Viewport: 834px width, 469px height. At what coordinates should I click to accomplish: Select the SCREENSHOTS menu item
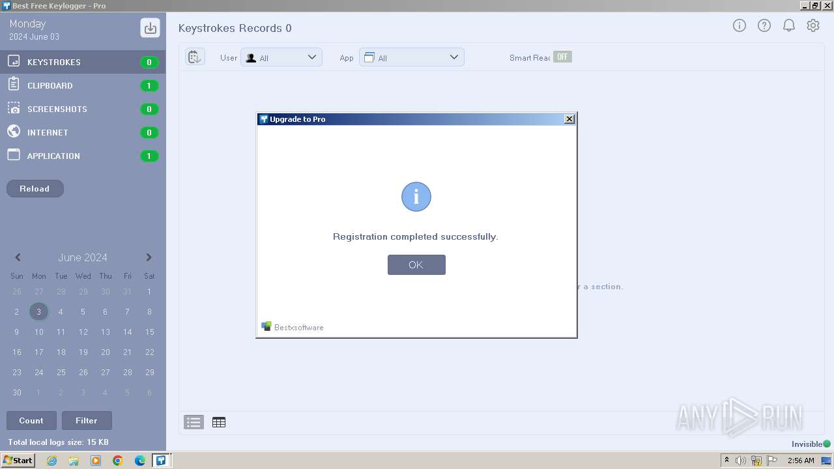coord(83,109)
